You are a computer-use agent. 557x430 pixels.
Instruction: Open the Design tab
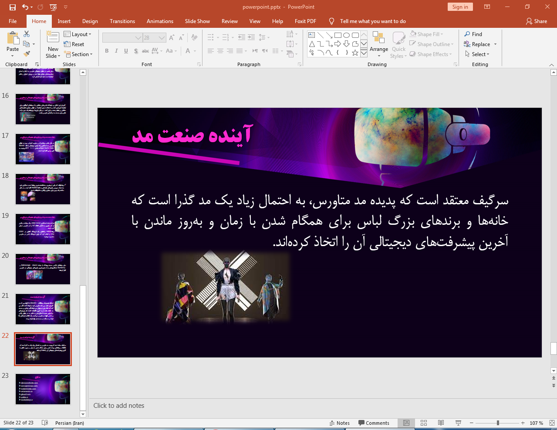click(x=90, y=21)
